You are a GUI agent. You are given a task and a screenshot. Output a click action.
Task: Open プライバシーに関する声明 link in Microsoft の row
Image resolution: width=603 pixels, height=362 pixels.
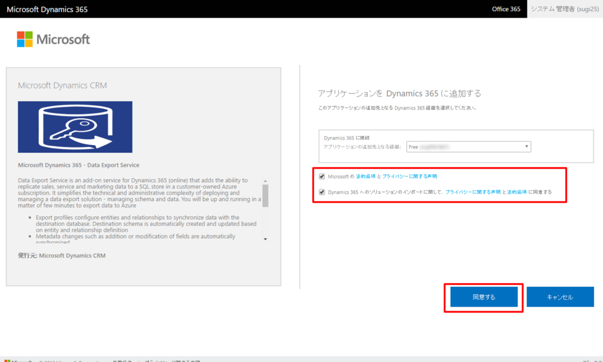[409, 176]
